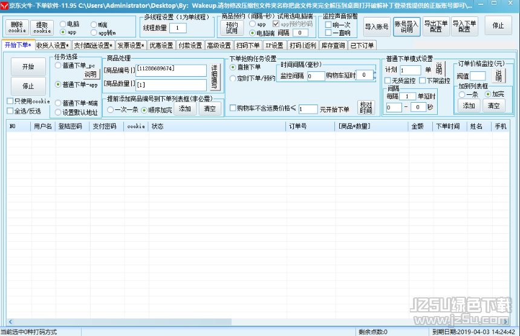This screenshot has width=520, height=336.
Task: Open the 付款设置 tab
Action: click(190, 45)
